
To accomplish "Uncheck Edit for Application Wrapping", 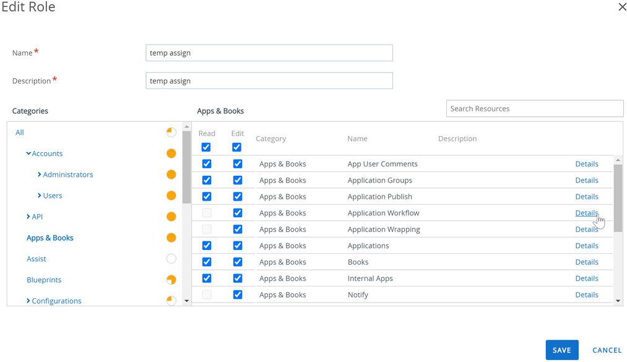I will click(x=238, y=230).
